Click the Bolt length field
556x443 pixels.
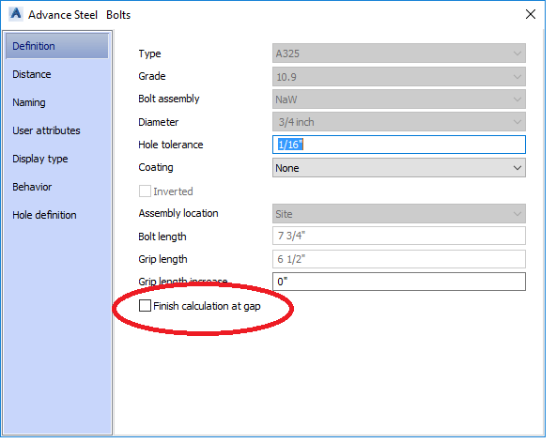398,236
